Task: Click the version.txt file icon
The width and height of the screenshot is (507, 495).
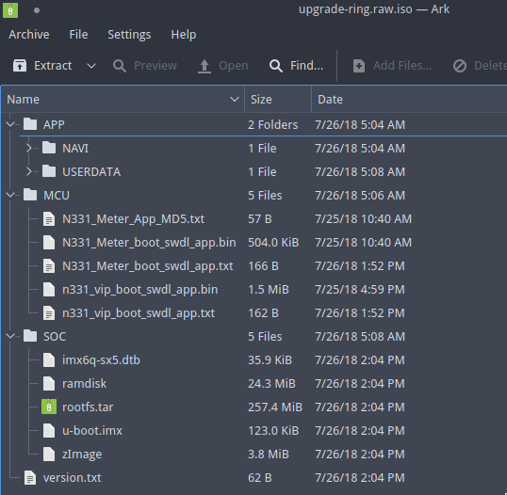Action: point(30,478)
